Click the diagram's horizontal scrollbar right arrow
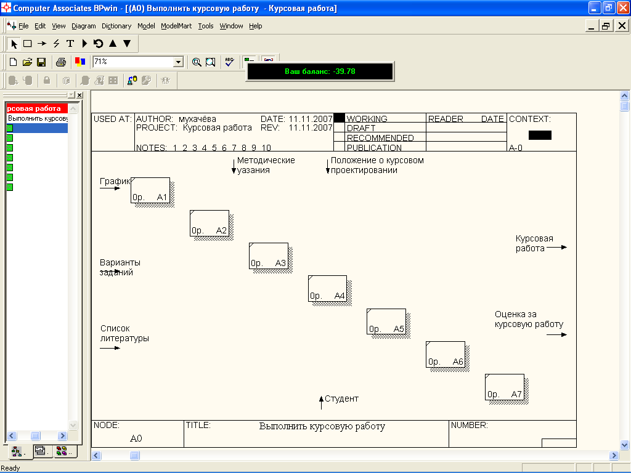The image size is (631, 473). point(614,456)
